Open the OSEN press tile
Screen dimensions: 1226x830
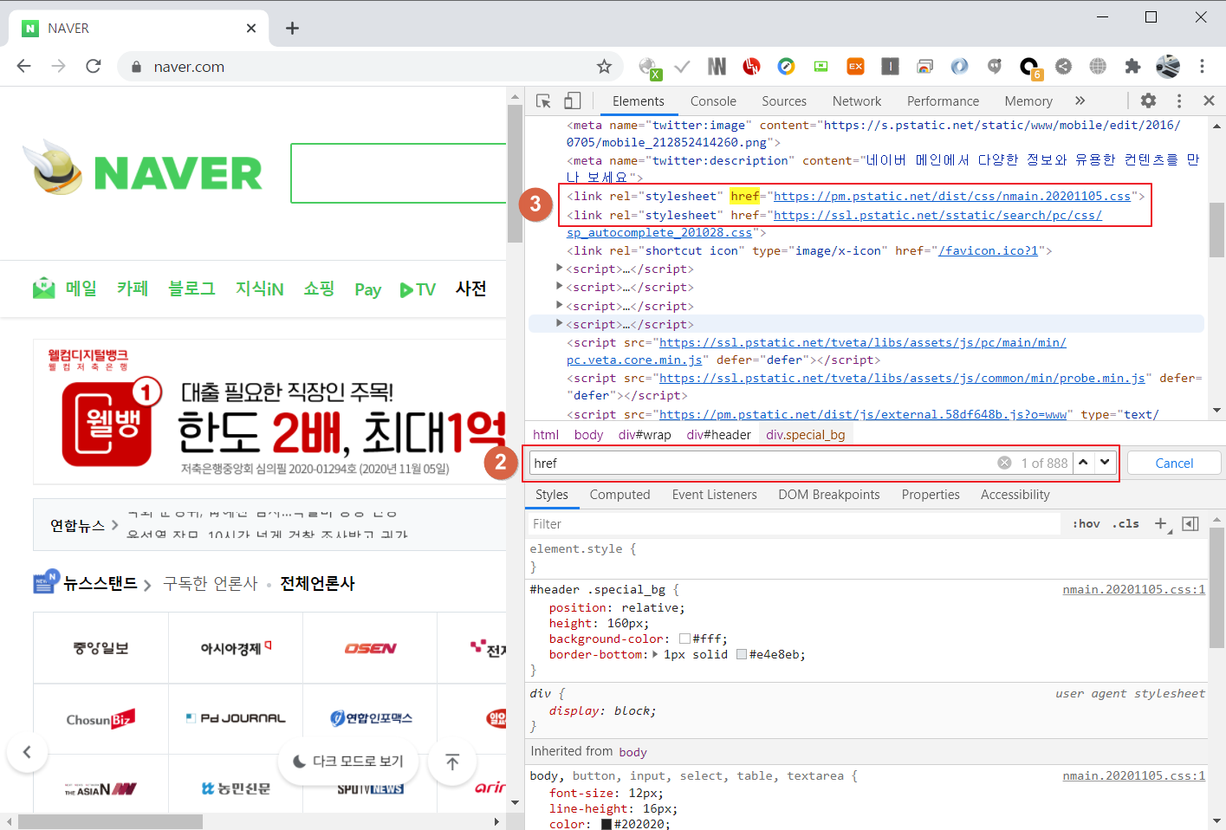(x=370, y=648)
